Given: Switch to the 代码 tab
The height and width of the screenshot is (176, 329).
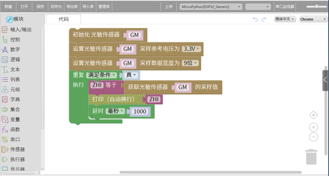Looking at the screenshot, I should point(64,19).
